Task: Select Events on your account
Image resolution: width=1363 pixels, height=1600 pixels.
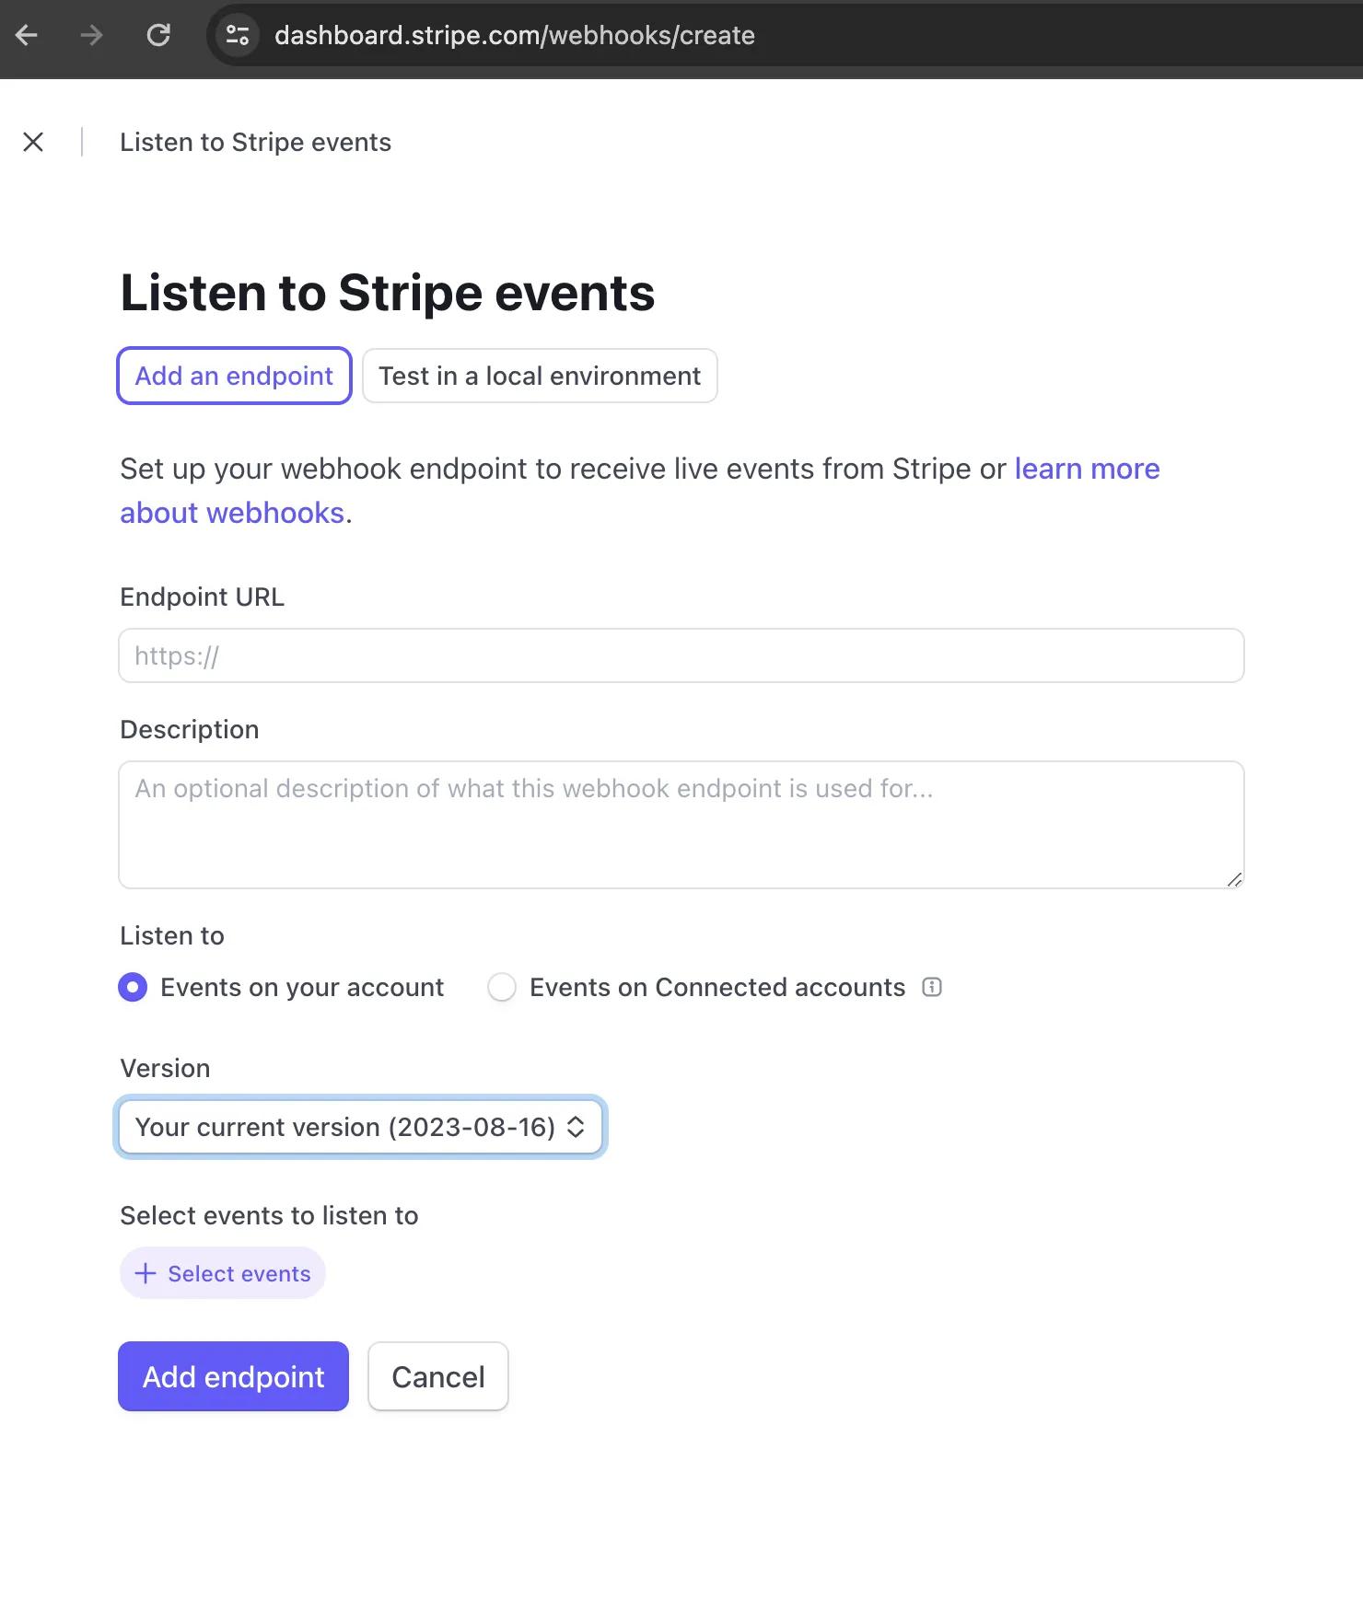Action: [133, 987]
